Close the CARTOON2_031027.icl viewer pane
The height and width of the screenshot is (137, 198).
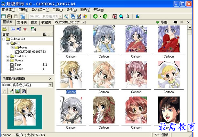[x=188, y=23]
